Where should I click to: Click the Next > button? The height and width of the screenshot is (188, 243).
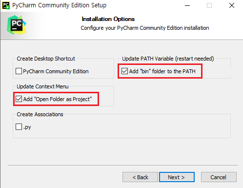177,177
